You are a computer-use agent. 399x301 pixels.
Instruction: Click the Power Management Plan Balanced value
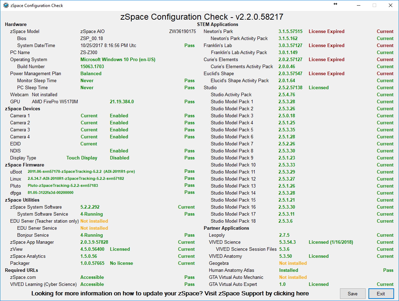pyautogui.click(x=91, y=73)
